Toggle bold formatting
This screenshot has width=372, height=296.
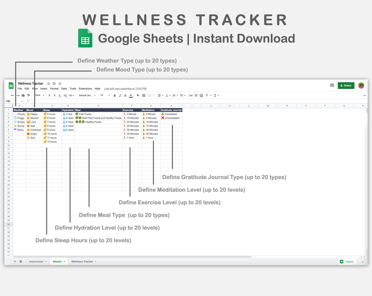[x=115, y=95]
